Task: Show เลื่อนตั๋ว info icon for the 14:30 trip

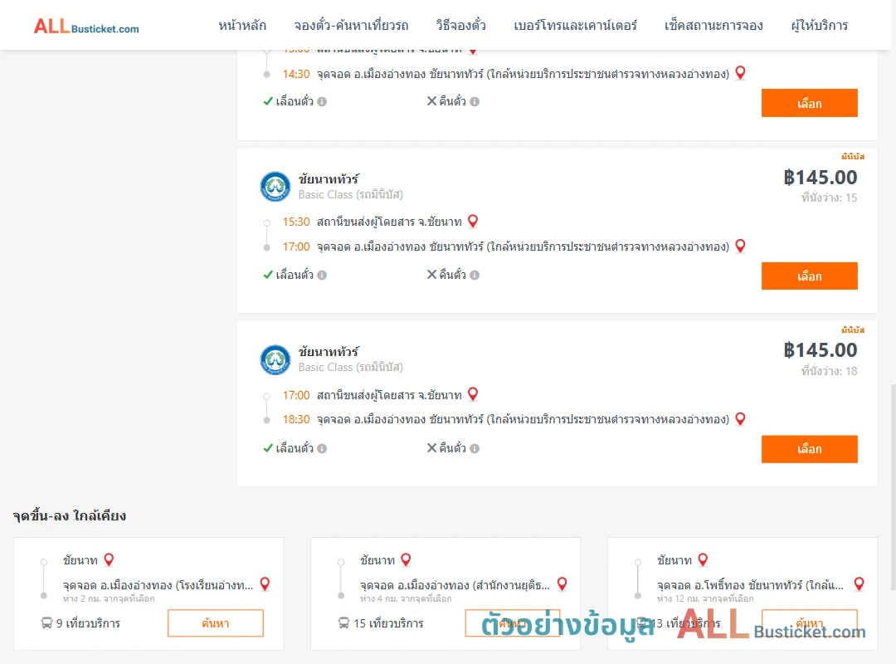Action: click(322, 102)
